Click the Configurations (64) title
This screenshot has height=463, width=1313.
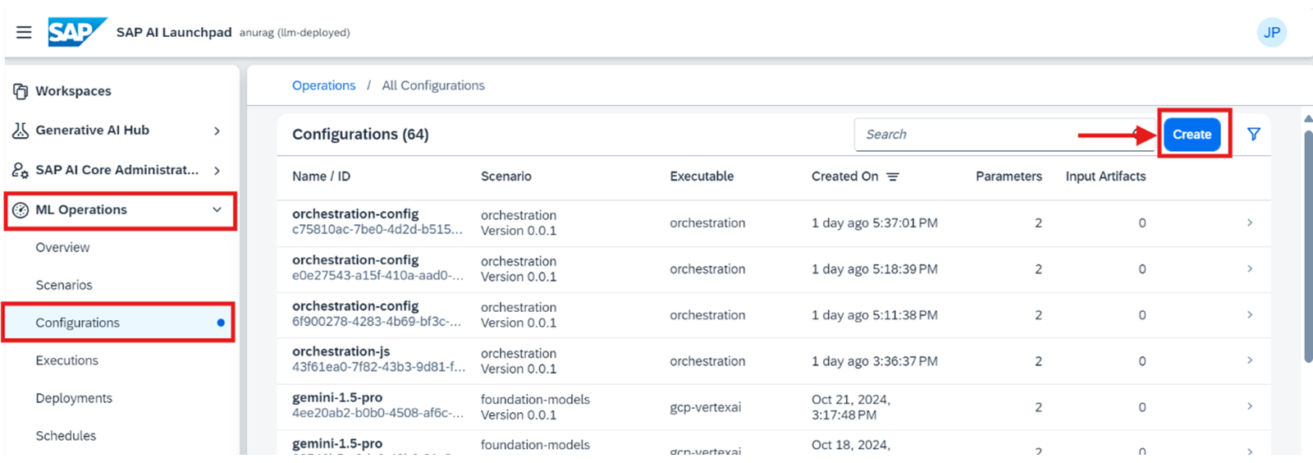click(360, 134)
